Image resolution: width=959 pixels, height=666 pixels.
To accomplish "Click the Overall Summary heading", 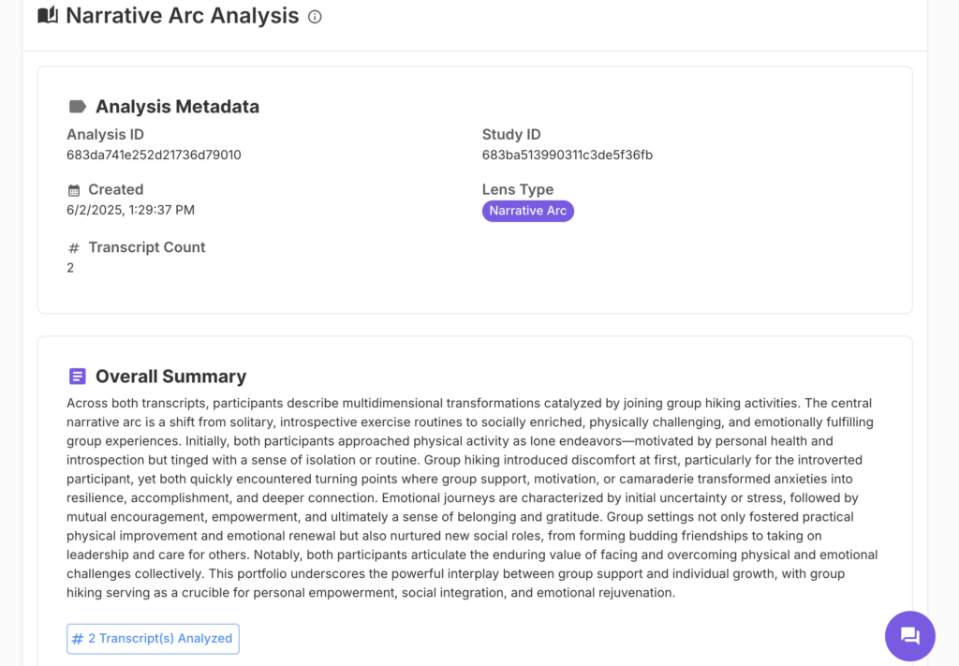I will (169, 376).
